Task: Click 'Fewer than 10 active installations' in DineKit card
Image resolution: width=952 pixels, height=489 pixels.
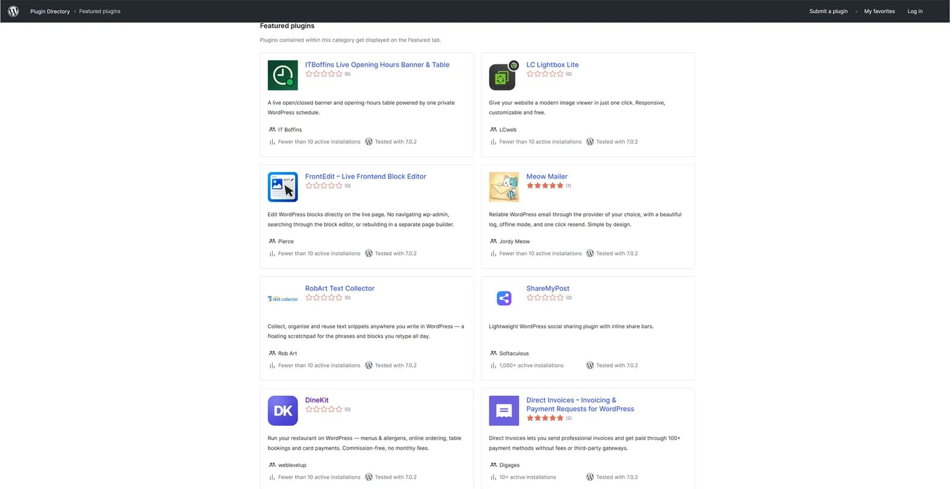Action: pyautogui.click(x=319, y=478)
